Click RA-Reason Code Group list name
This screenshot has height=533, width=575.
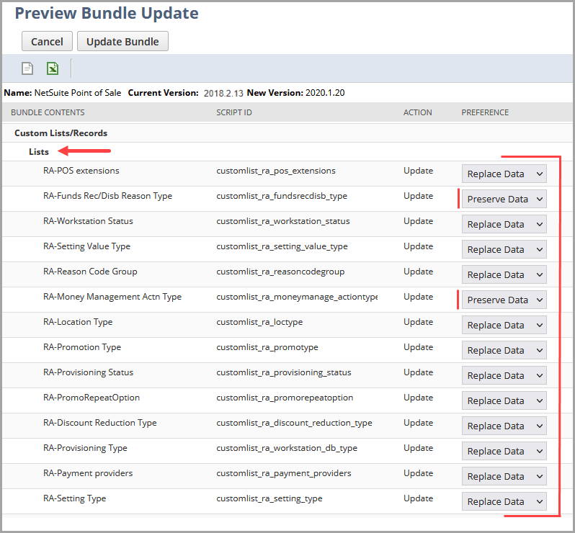tap(90, 272)
